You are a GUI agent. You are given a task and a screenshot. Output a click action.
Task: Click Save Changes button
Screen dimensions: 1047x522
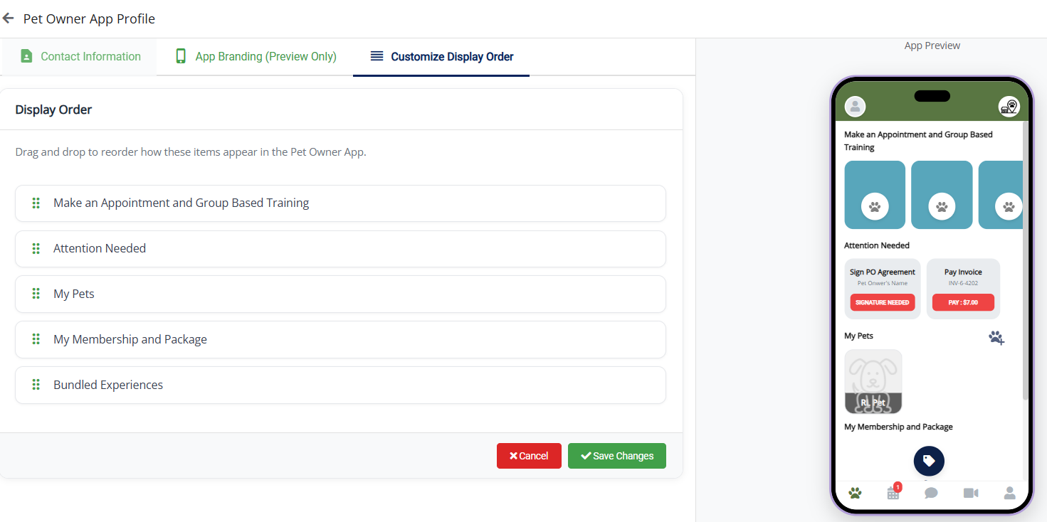[x=616, y=456]
